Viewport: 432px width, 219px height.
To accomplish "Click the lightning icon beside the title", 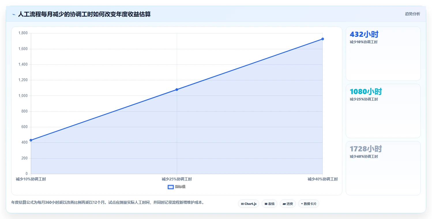I will [x=14, y=14].
